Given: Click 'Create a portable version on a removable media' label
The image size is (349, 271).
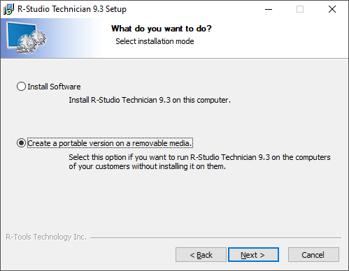Looking at the screenshot, I should coord(110,143).
